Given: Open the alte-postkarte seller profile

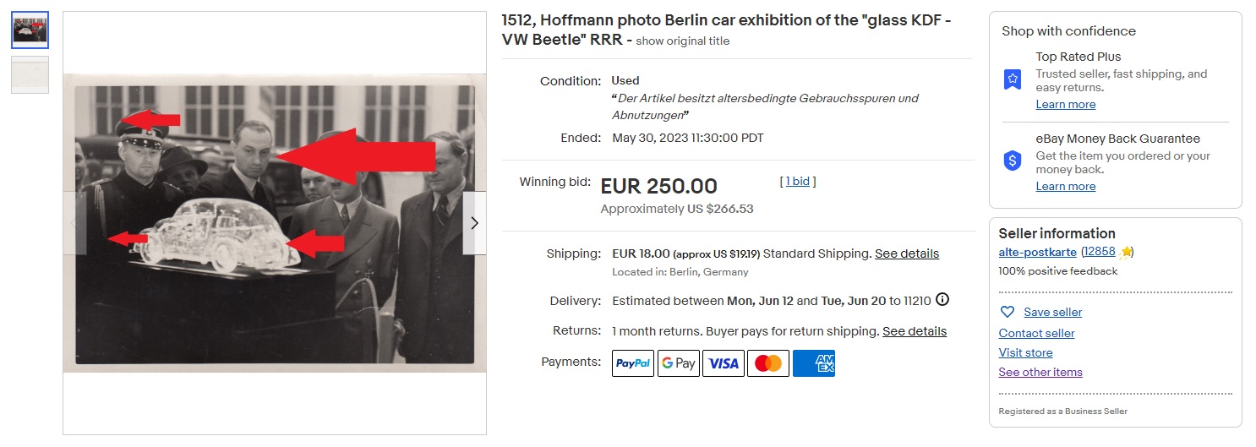Looking at the screenshot, I should pos(1037,252).
